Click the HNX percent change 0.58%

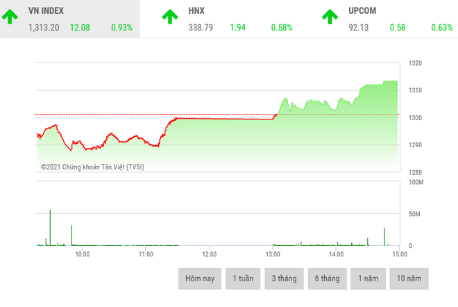pos(282,28)
